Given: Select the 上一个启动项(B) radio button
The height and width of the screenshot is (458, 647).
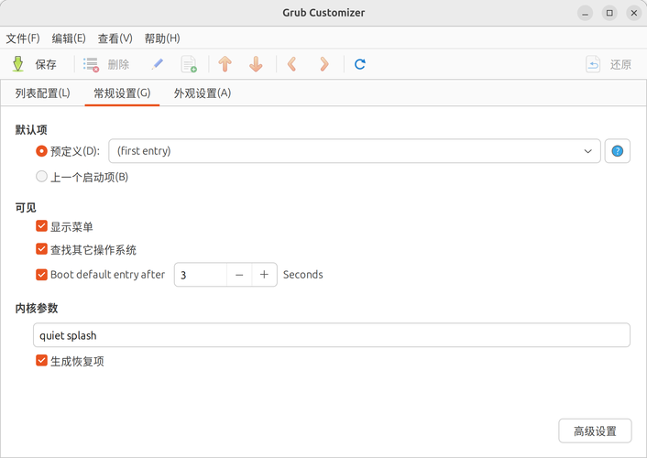Looking at the screenshot, I should 41,177.
